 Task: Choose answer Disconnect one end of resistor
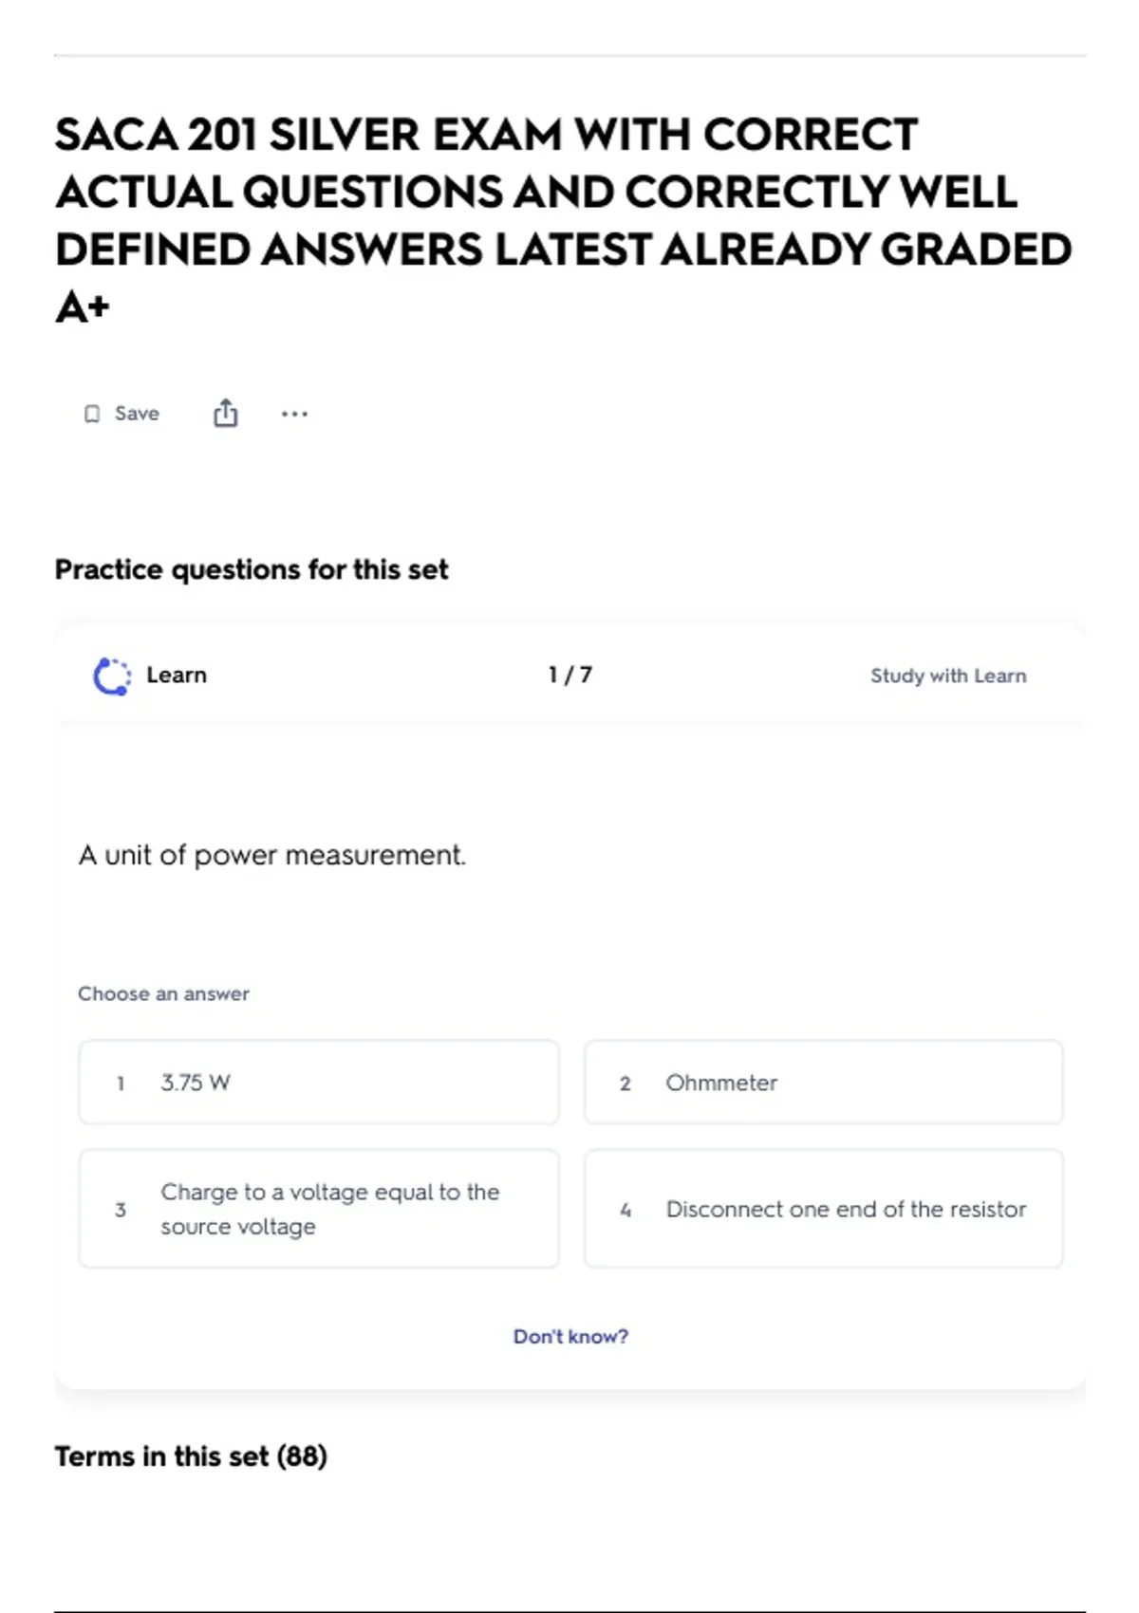824,1209
